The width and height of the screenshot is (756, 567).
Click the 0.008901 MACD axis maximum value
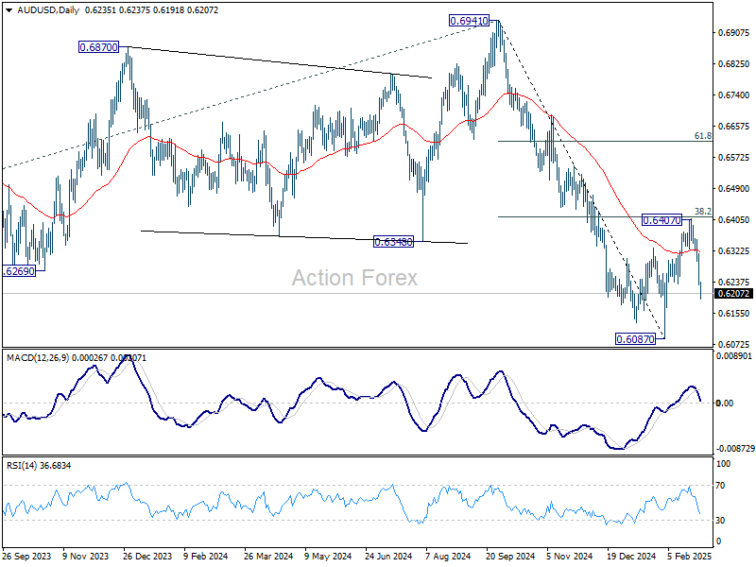coord(734,356)
